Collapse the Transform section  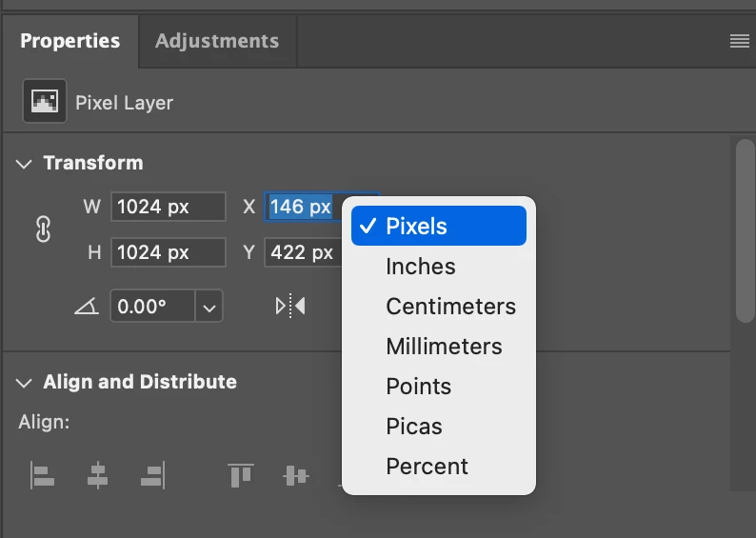[x=24, y=164]
